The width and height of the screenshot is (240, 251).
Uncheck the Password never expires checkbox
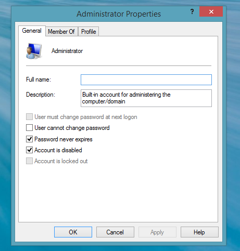29,139
